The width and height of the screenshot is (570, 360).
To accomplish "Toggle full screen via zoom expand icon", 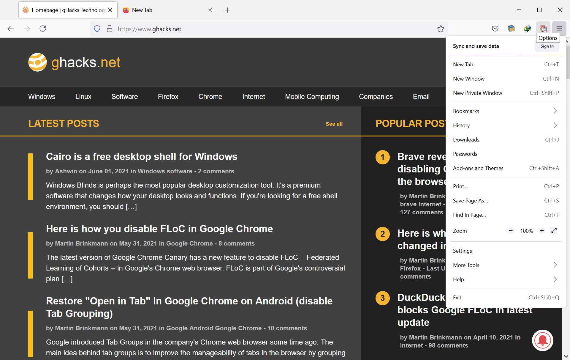I will pos(554,230).
